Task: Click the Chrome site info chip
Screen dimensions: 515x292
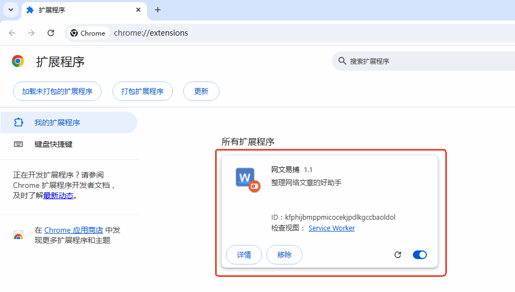Action: [x=88, y=33]
